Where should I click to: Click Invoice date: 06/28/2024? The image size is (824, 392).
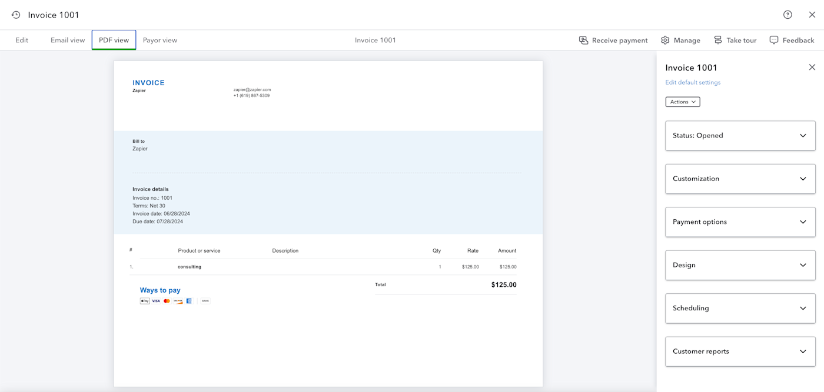(161, 214)
